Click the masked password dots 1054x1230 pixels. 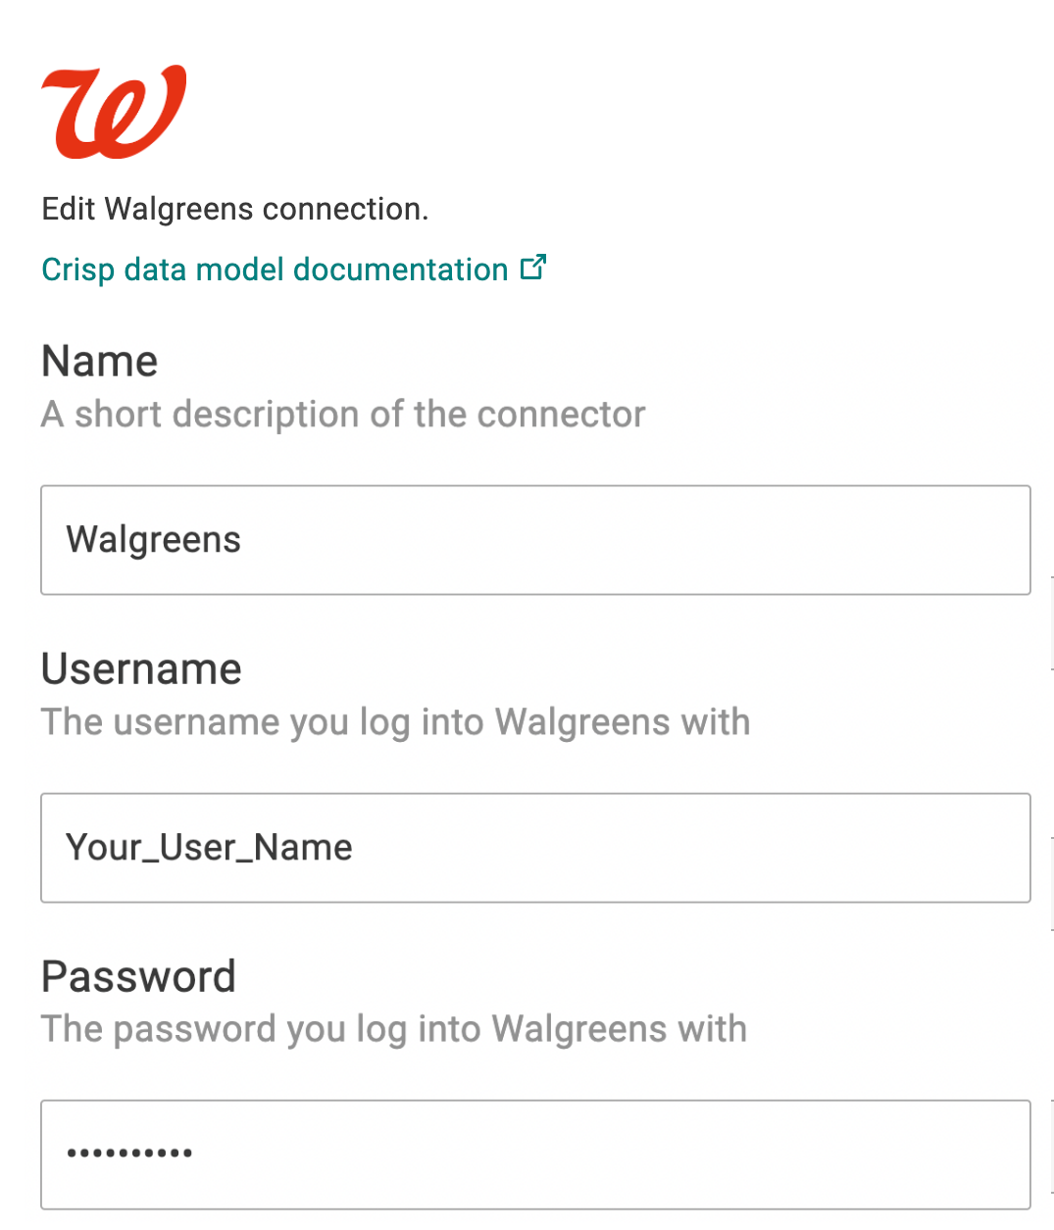pyautogui.click(x=129, y=1154)
